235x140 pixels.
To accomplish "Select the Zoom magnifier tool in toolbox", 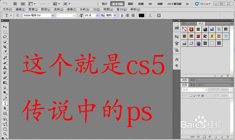I will [5, 134].
